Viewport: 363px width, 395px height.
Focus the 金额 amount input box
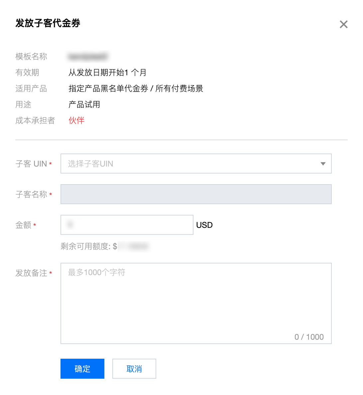point(127,225)
